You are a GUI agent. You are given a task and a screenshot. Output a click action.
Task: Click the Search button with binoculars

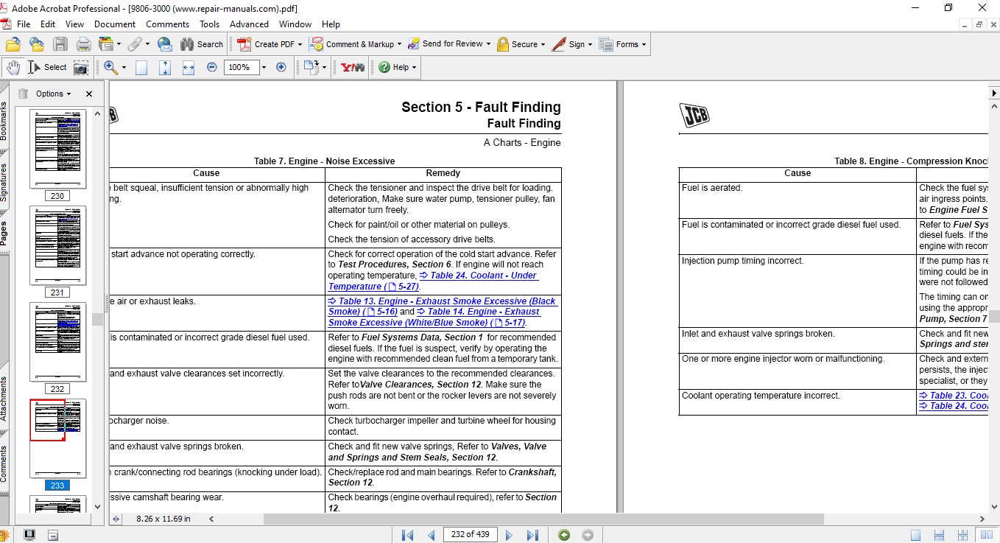[x=202, y=44]
